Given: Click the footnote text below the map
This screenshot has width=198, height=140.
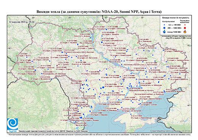Looking at the screenshot, I should click(99, 135).
